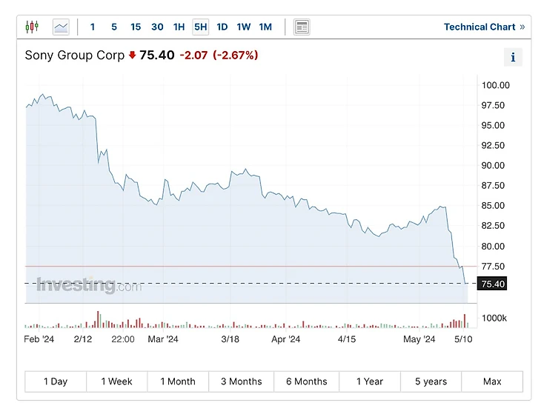Click the 5 years range button
This screenshot has height=414, width=541.
pyautogui.click(x=431, y=381)
